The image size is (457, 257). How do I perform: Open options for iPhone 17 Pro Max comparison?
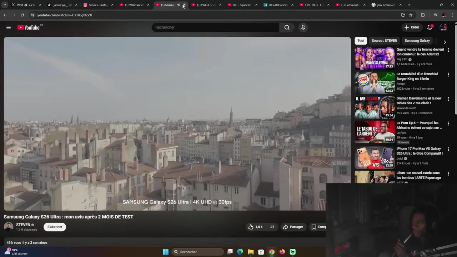coord(449,149)
